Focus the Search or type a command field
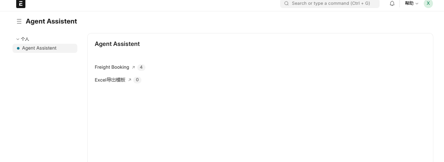The width and height of the screenshot is (444, 162). (x=330, y=3)
